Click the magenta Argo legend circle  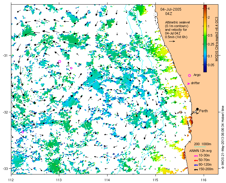click(x=190, y=75)
